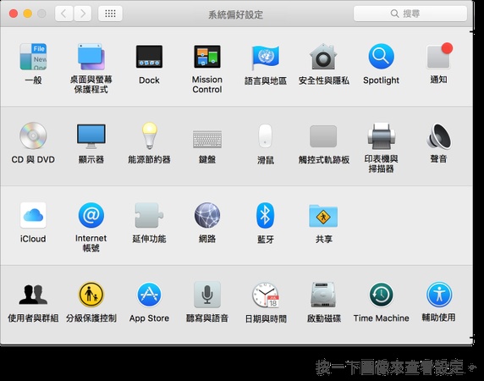Open Spotlight preferences pane

tap(382, 57)
